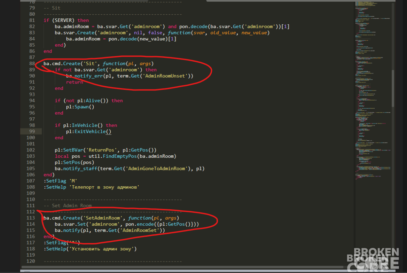Click line number 113 in the gutter
Viewport: 407px width, 273px height.
pyautogui.click(x=30, y=218)
